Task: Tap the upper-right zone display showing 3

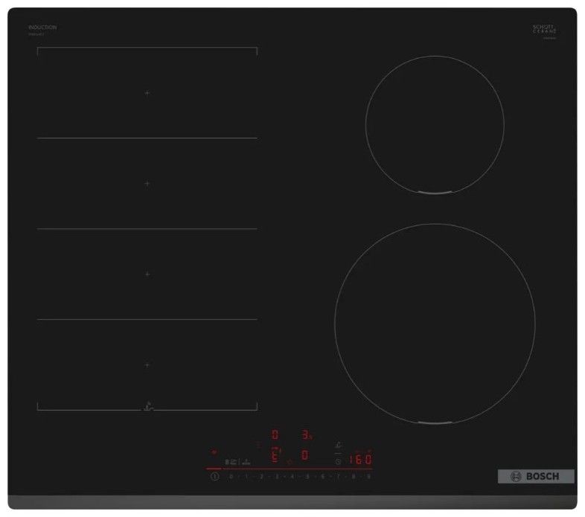Action: [306, 434]
